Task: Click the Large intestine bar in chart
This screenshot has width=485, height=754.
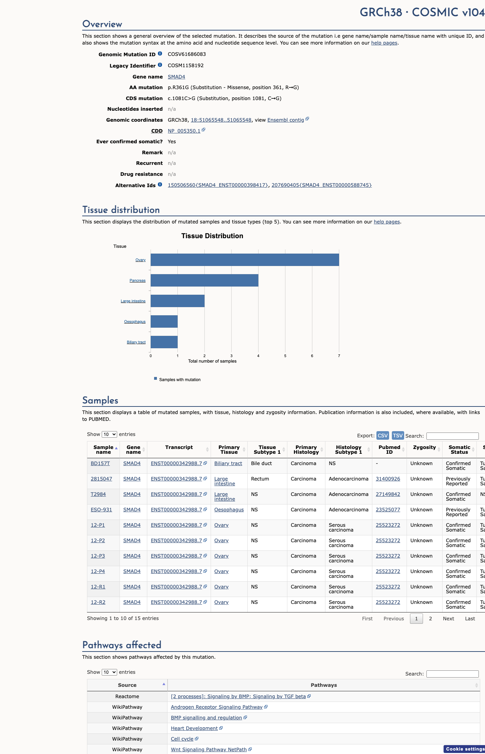Action: pyautogui.click(x=177, y=301)
